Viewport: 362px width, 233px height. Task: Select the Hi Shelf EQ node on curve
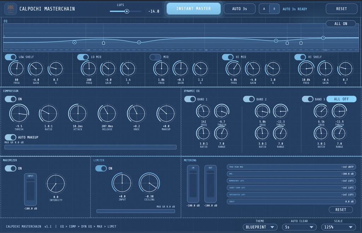(323, 38)
